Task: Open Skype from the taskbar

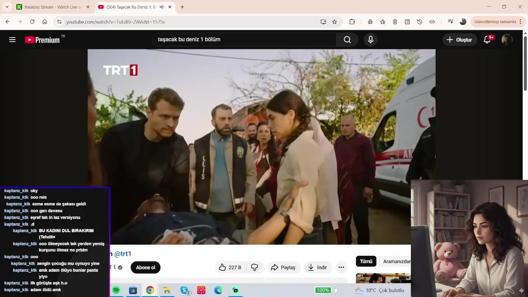Action: click(x=184, y=290)
